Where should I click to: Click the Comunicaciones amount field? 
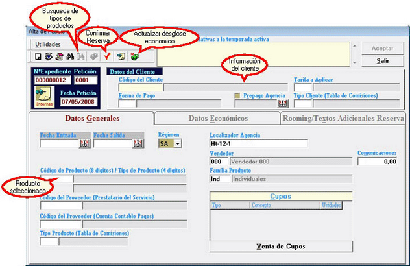click(x=378, y=162)
